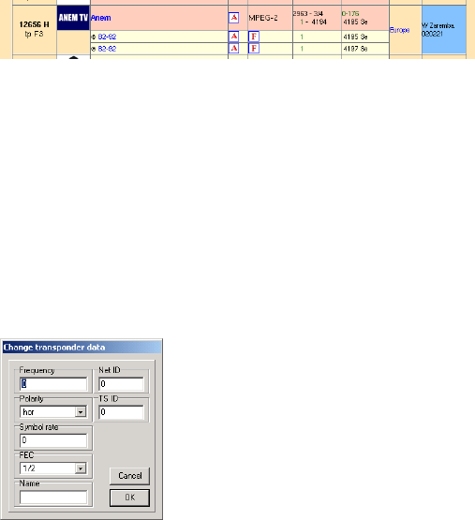Click the F icon in the 4197 row
Viewport: 475px width, 520px height.
click(x=254, y=49)
